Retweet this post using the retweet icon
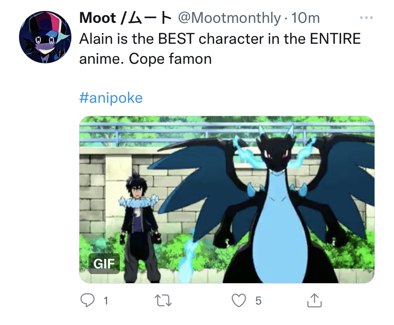 pyautogui.click(x=163, y=301)
